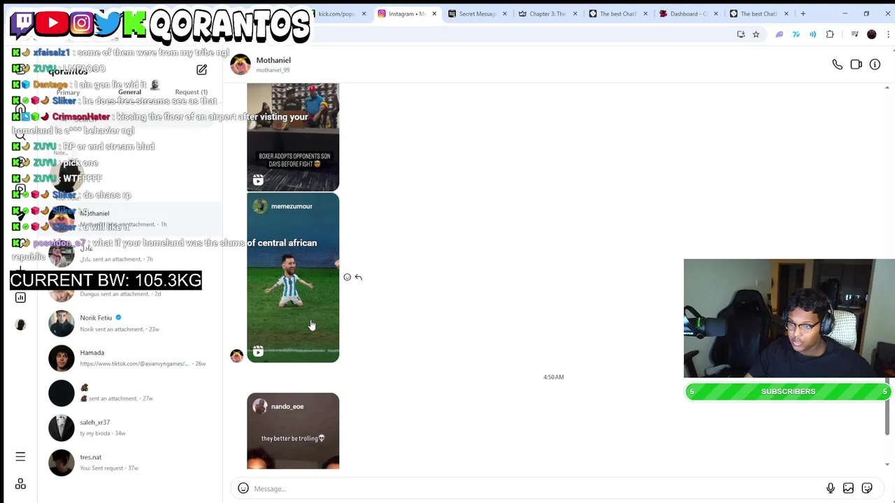This screenshot has width=895, height=503.
Task: Compose a new Instagram message
Action: 201,70
